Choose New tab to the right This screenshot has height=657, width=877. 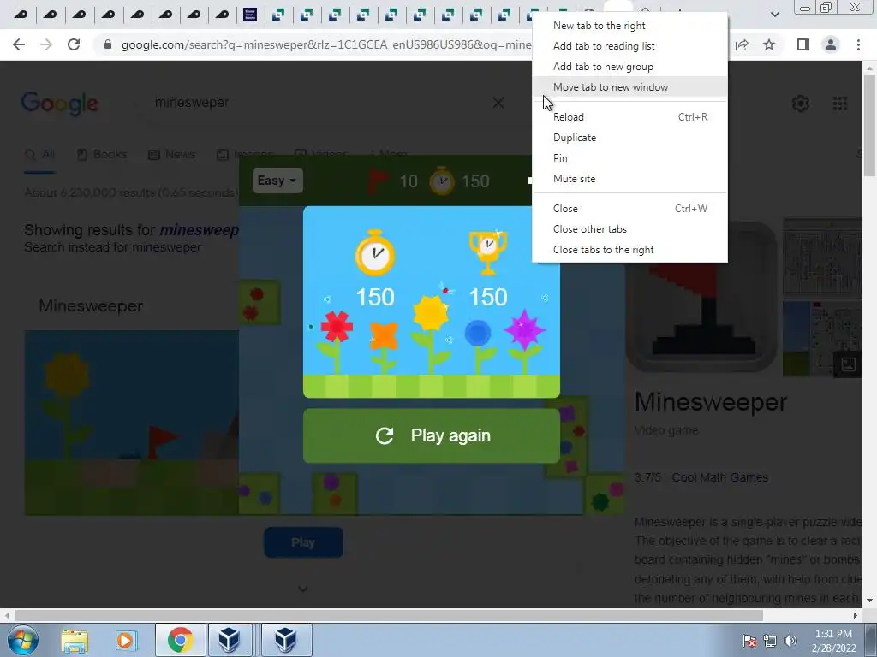click(x=629, y=26)
